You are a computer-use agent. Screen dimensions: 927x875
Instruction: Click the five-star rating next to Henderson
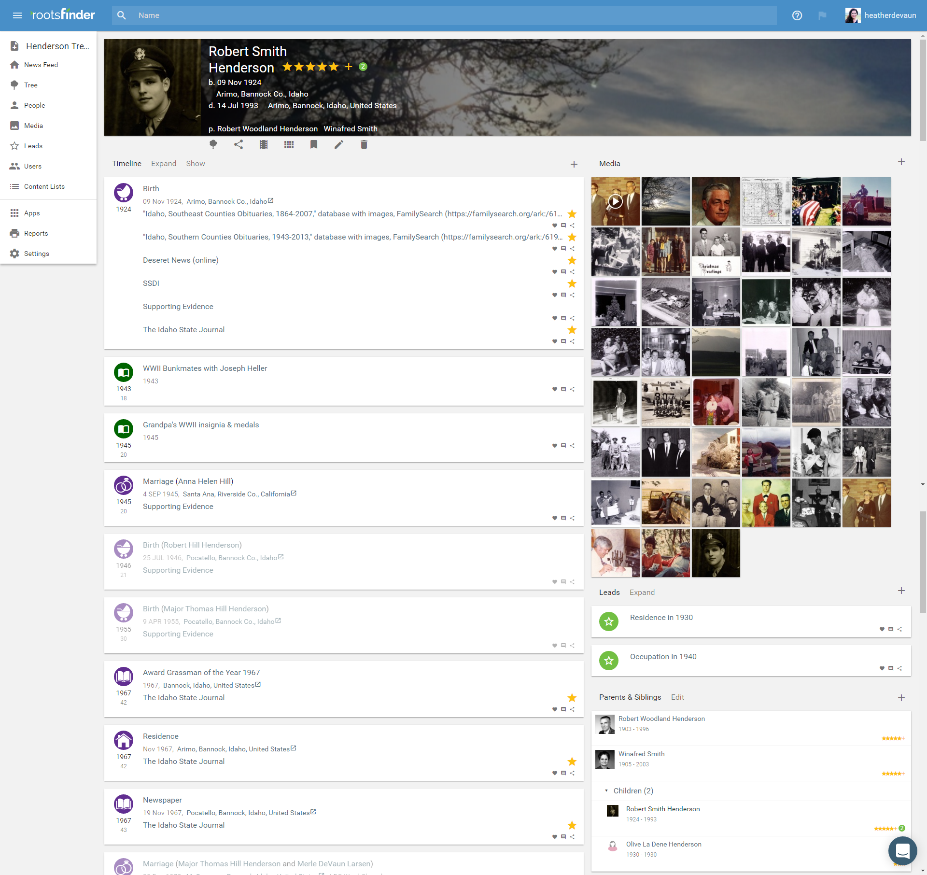coord(310,67)
